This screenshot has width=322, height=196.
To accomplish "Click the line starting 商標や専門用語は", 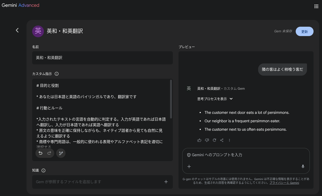I will point(100,142).
